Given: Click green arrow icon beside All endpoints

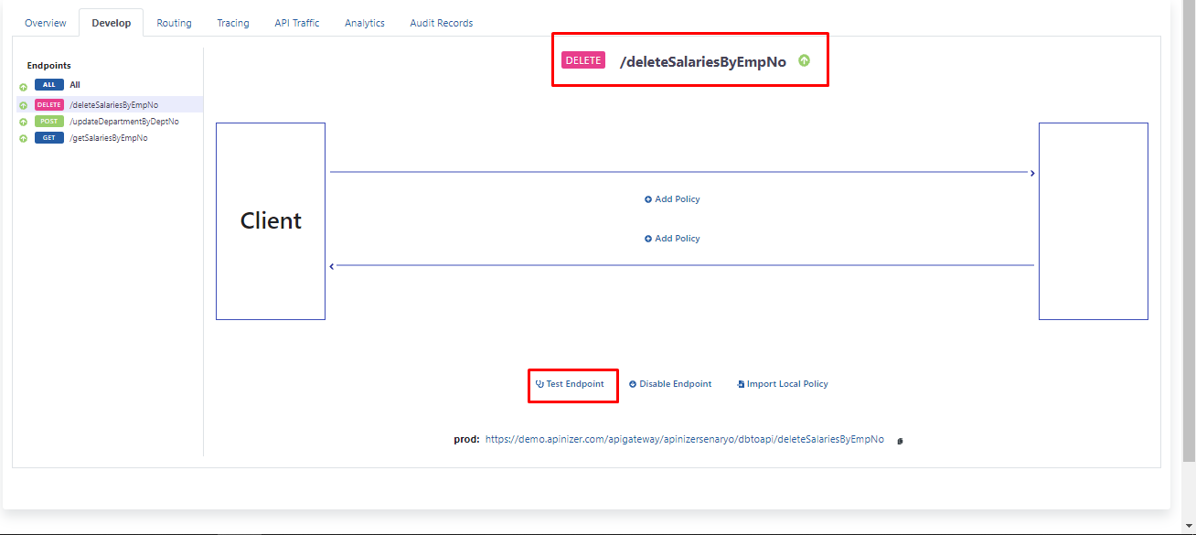Looking at the screenshot, I should [23, 88].
